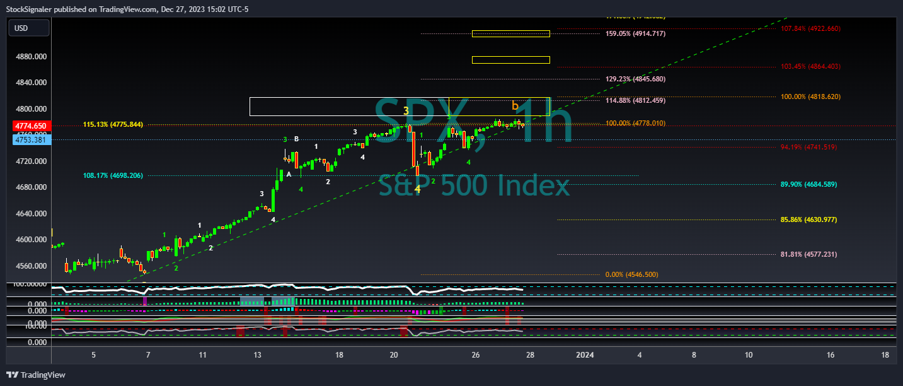
Task: Click the 107.84% (4922.660) red label
Action: point(810,29)
